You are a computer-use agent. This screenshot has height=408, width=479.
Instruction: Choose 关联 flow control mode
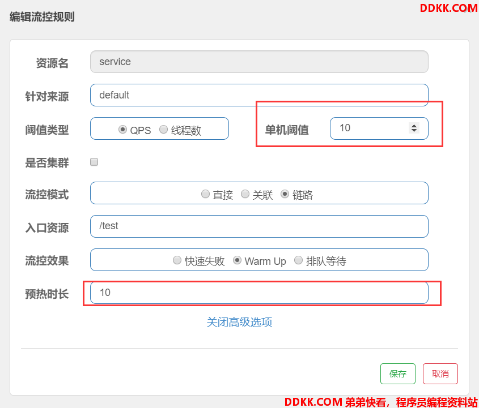click(245, 194)
